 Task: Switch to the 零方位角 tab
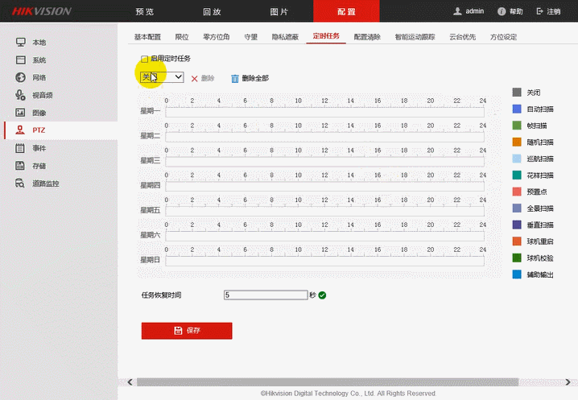pos(217,37)
